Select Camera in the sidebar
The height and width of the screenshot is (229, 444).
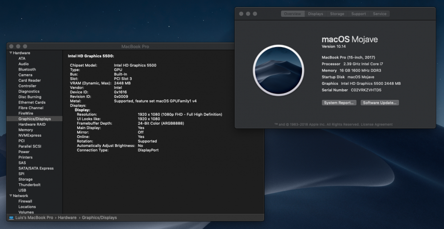(x=25, y=75)
